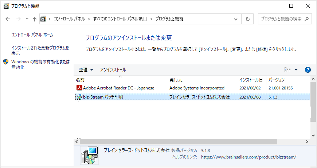The height and width of the screenshot is (168, 317).
Task: Open the recent locations dropdown arrow
Action: (x=27, y=19)
